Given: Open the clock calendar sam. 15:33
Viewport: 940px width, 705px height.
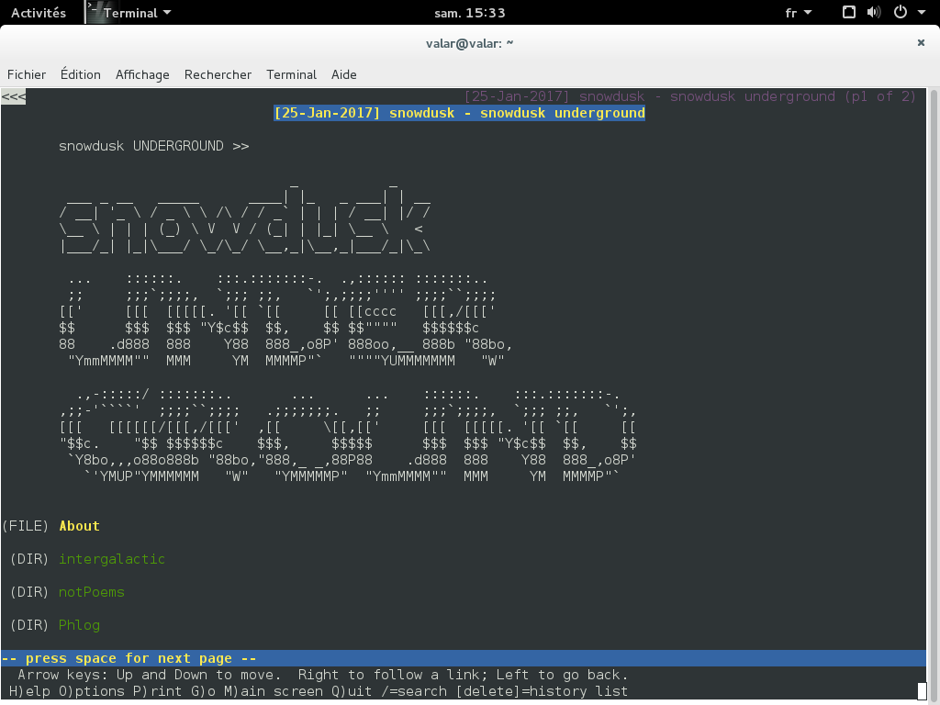Looking at the screenshot, I should pos(469,13).
